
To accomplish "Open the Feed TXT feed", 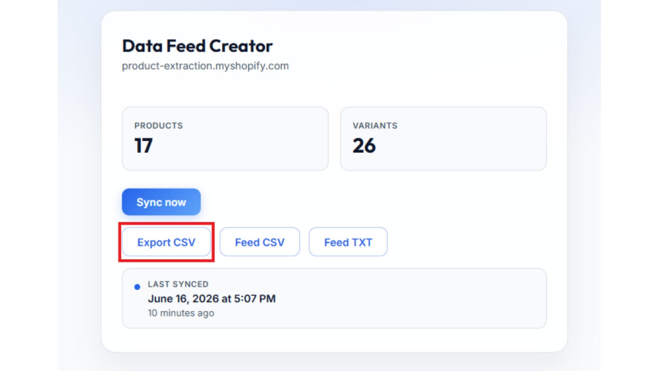I will click(348, 242).
